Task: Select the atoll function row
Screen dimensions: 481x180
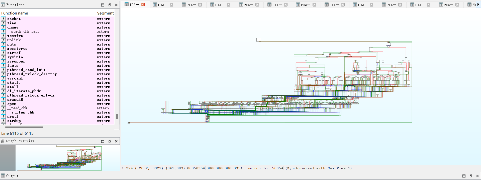Action: coord(57,87)
